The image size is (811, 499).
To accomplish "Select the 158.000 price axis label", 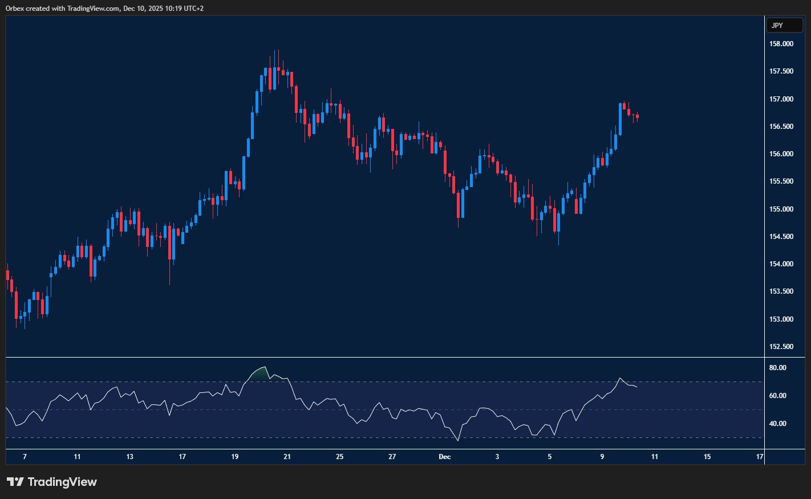I will [x=781, y=44].
